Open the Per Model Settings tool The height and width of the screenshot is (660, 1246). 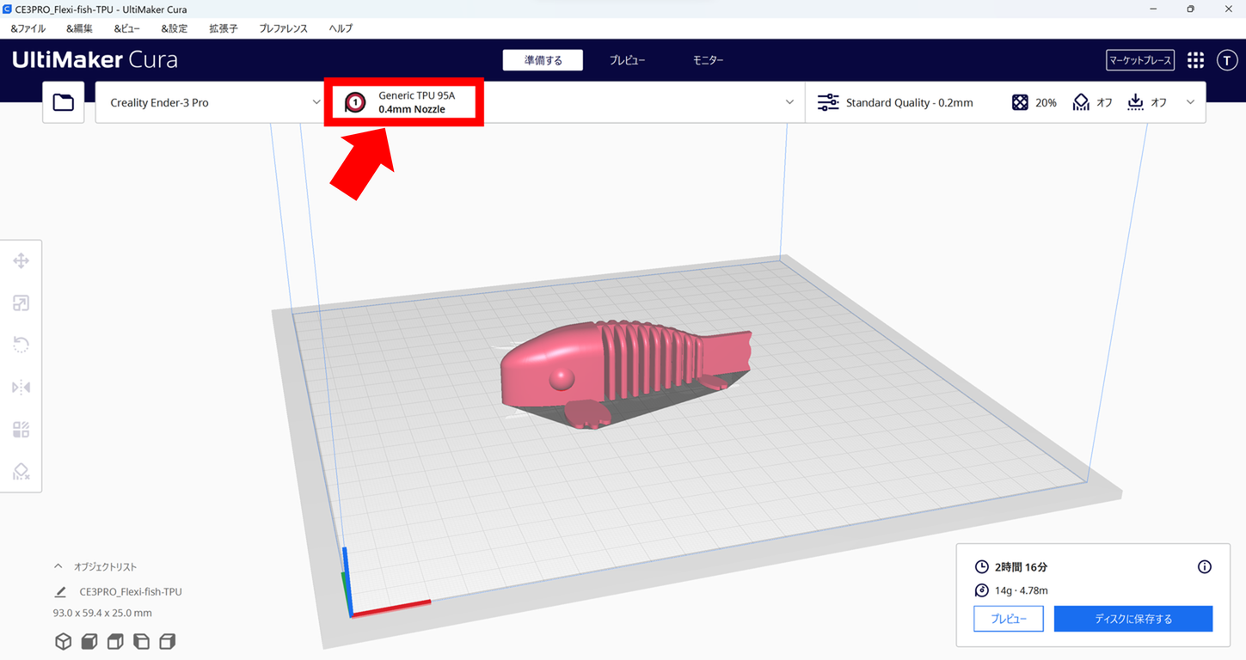pyautogui.click(x=21, y=429)
